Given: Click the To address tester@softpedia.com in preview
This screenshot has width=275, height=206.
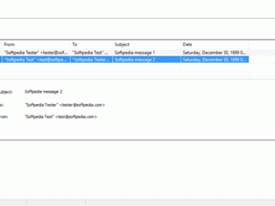Looking at the screenshot, I should coord(82,105).
